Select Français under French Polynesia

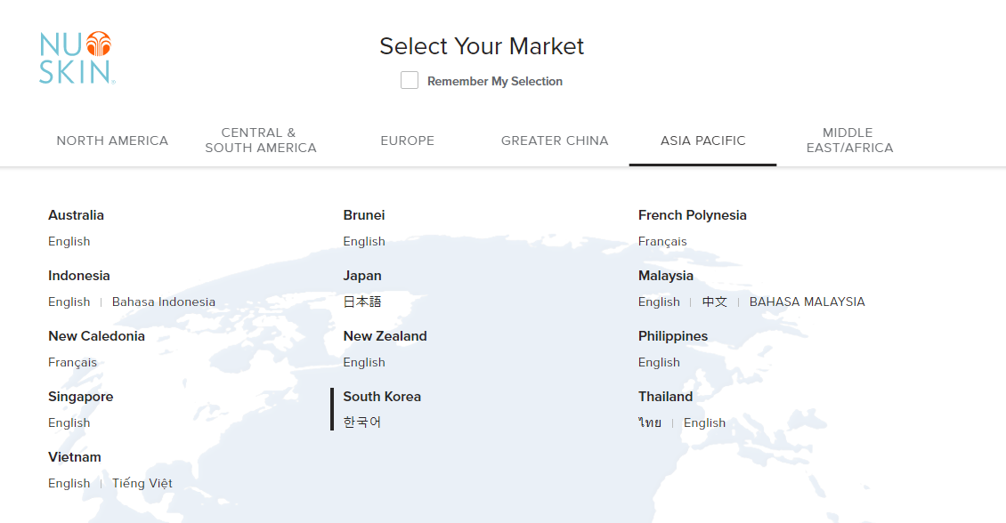click(662, 241)
